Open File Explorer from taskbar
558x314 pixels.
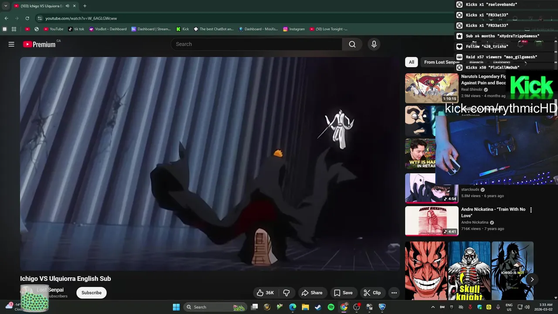click(305, 307)
